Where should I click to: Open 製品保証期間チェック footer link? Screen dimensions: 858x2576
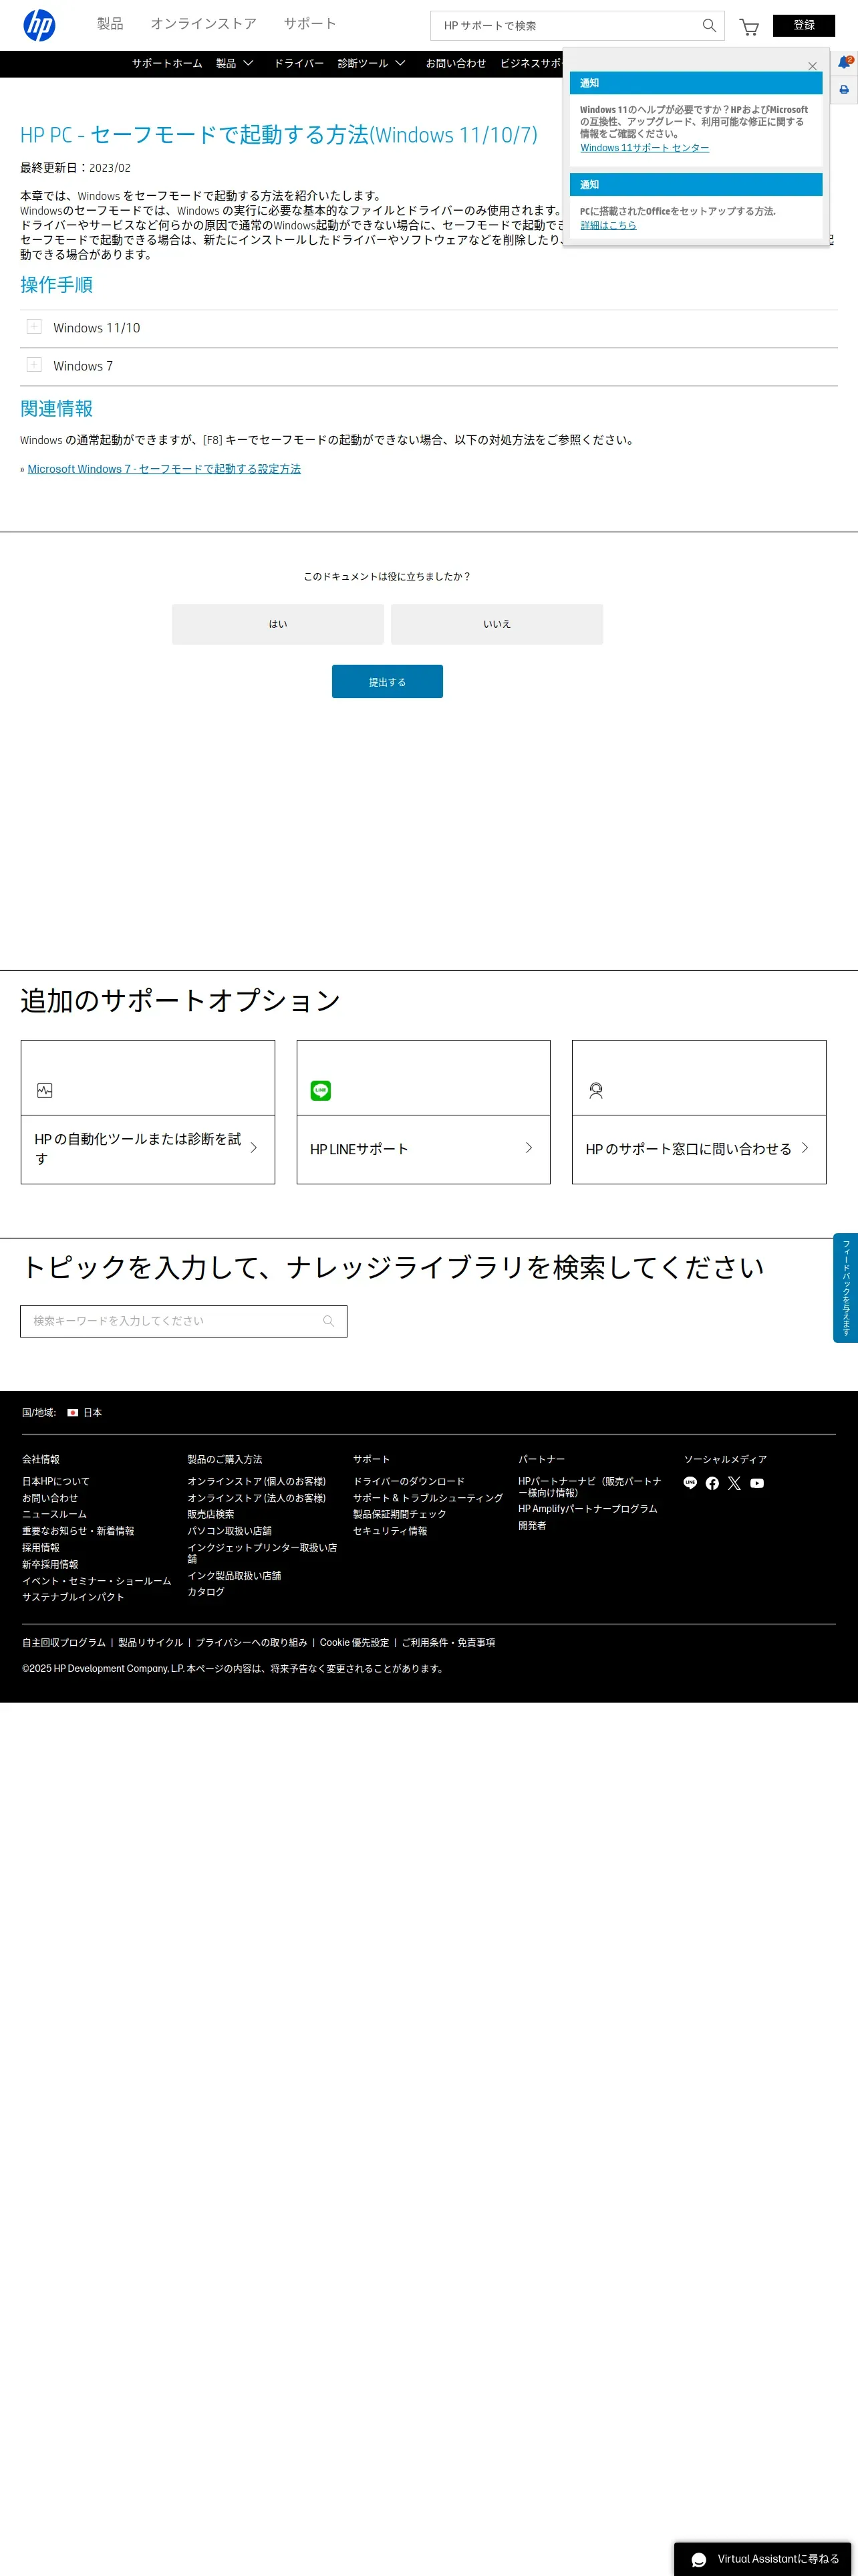pyautogui.click(x=400, y=1514)
